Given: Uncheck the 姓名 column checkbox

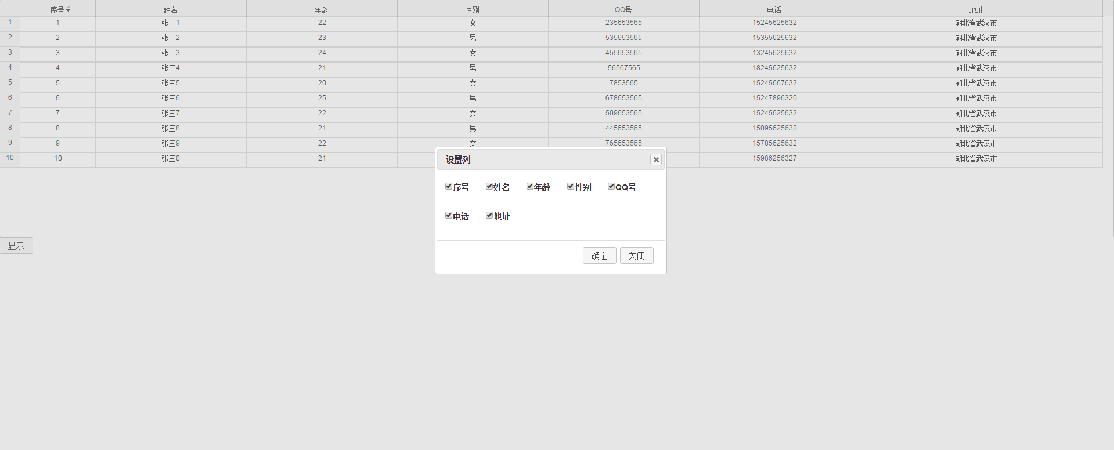Looking at the screenshot, I should tap(489, 186).
